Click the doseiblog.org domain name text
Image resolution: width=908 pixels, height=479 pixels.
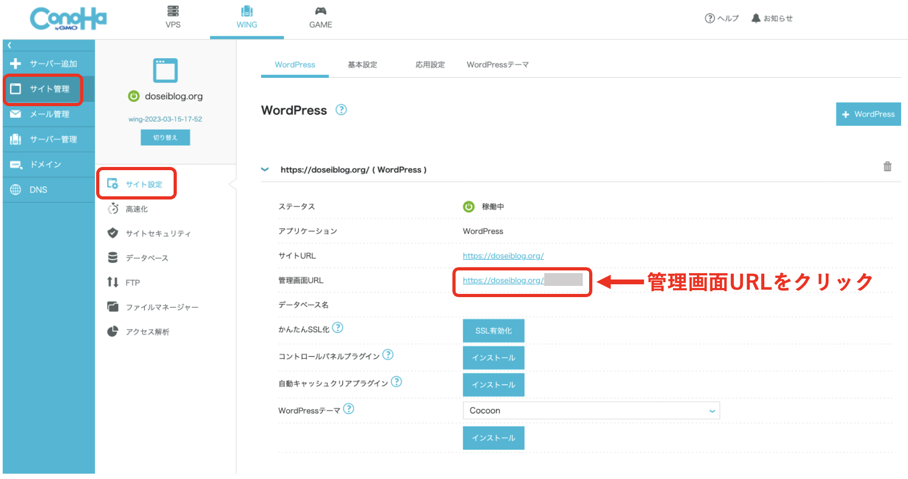pos(174,97)
